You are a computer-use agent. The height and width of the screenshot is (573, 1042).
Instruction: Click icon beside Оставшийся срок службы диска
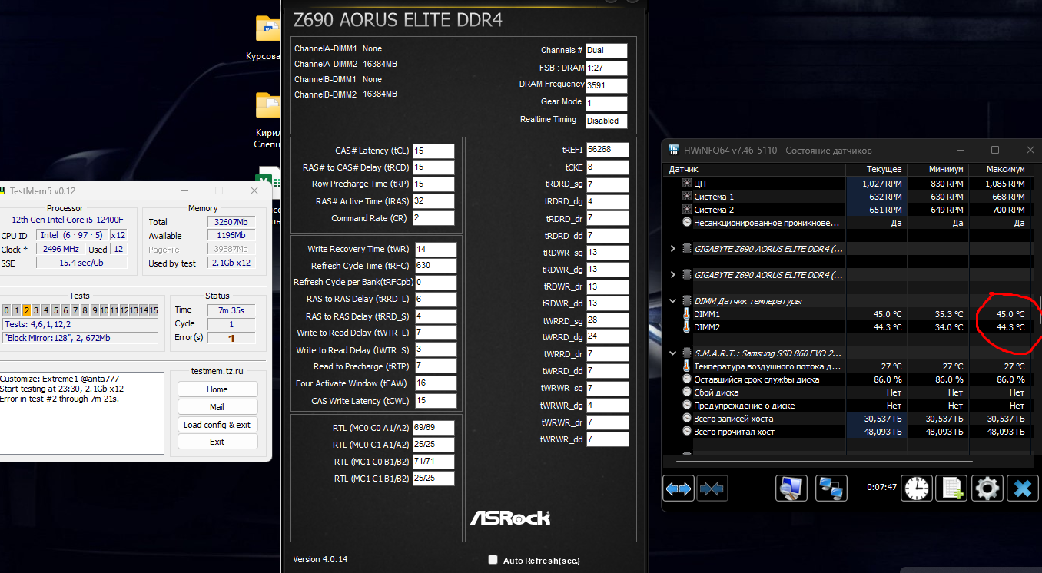(x=687, y=379)
